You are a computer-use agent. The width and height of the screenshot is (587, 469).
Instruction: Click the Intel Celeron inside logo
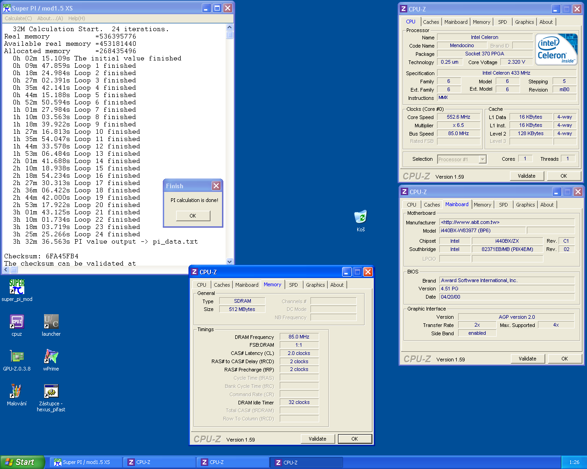557,49
